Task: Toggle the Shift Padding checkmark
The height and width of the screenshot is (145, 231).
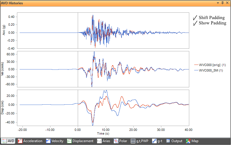Action: coord(195,18)
